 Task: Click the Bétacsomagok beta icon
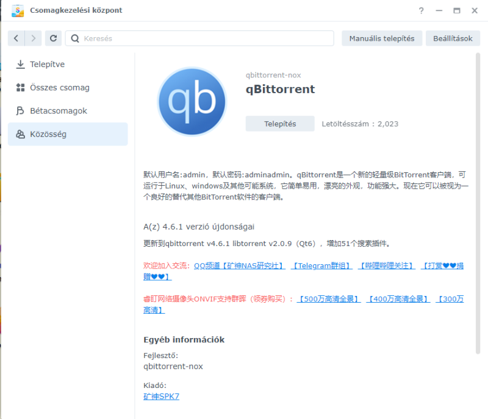click(20, 111)
